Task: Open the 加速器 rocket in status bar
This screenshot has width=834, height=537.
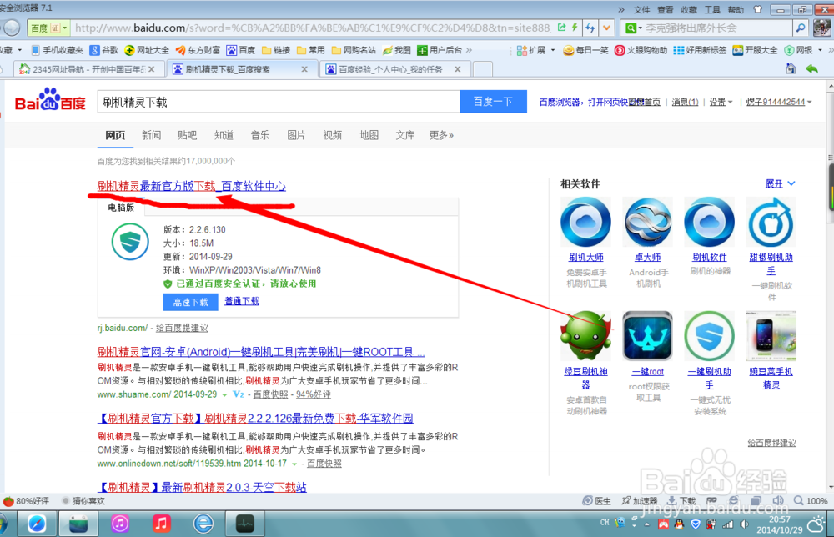Action: [x=640, y=501]
